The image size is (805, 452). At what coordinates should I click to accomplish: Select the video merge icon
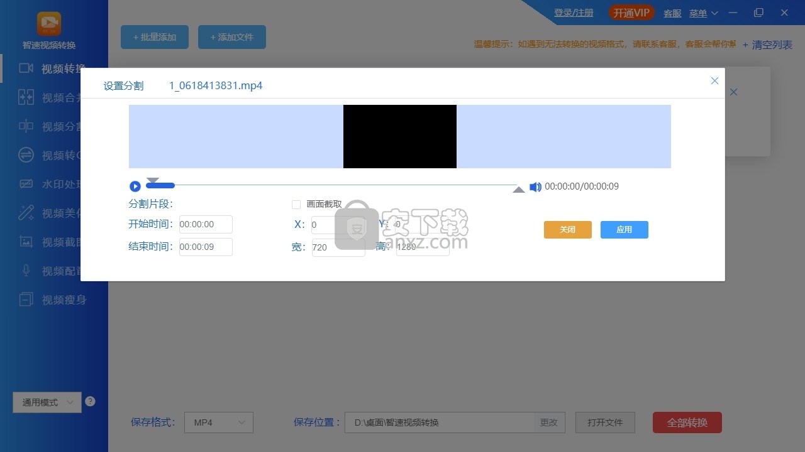[x=26, y=97]
